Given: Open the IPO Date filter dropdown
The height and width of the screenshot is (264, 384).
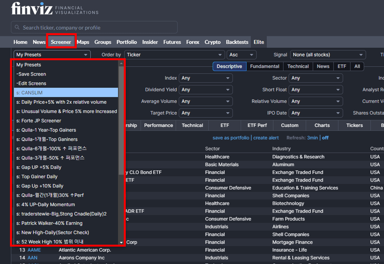Looking at the screenshot, I should coord(316,113).
